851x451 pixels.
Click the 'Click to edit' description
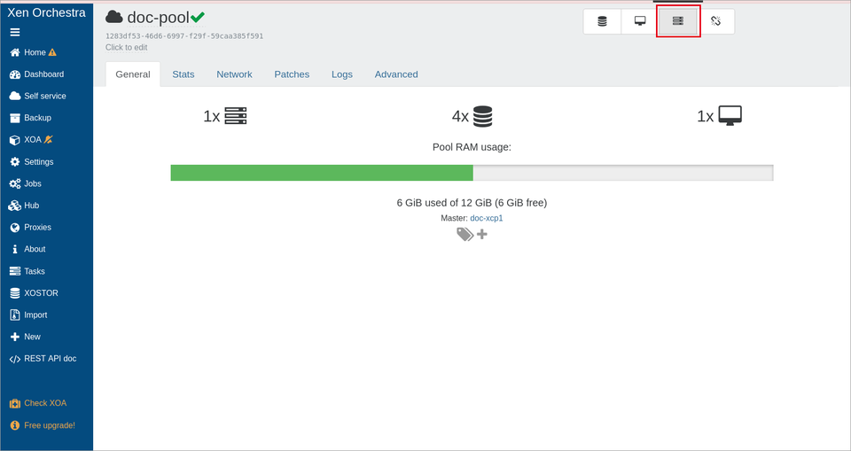pos(127,47)
